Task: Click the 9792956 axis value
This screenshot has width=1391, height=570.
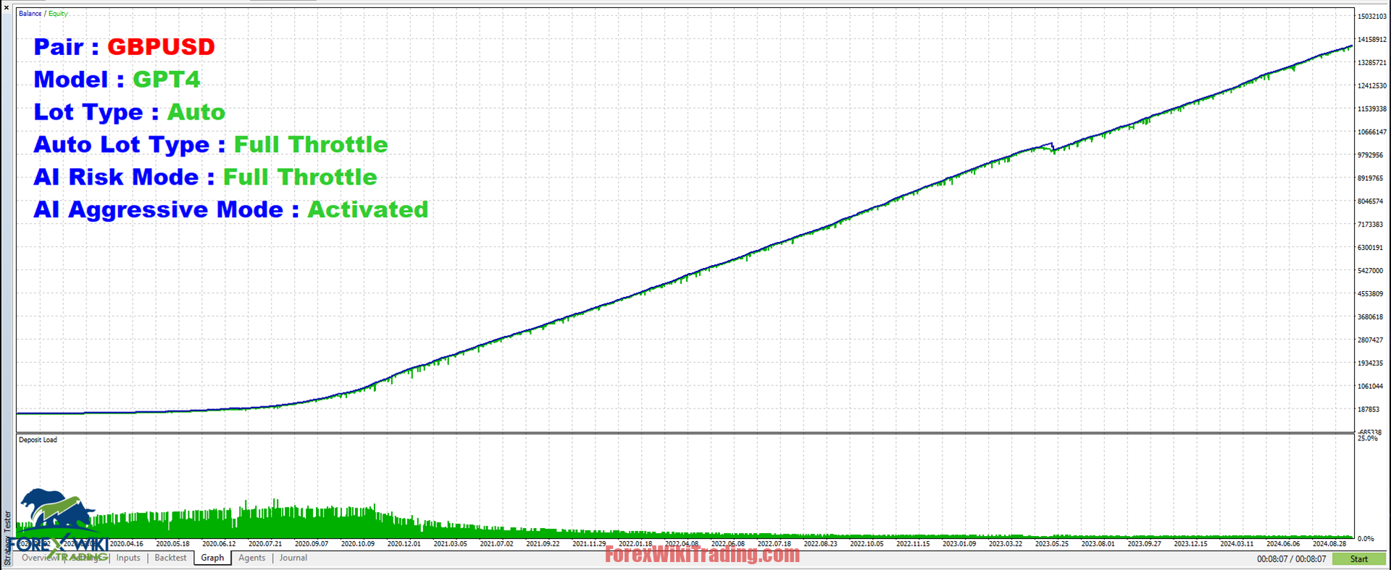Action: coord(1370,155)
